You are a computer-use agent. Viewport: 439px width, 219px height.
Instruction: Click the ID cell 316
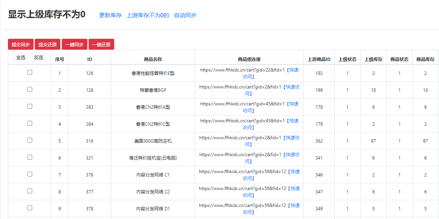point(90,141)
